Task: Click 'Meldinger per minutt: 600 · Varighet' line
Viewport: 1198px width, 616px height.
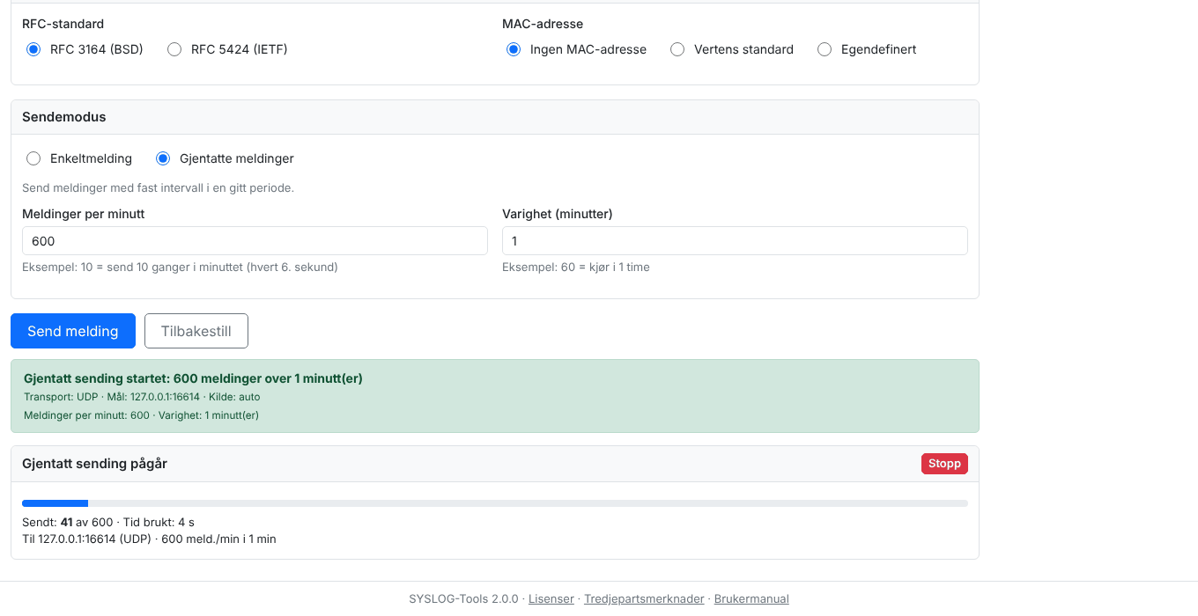Action: click(141, 415)
